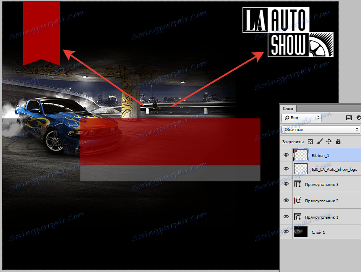Toggle lock all padlock icon
This screenshot has width=361, height=272.
click(x=338, y=141)
